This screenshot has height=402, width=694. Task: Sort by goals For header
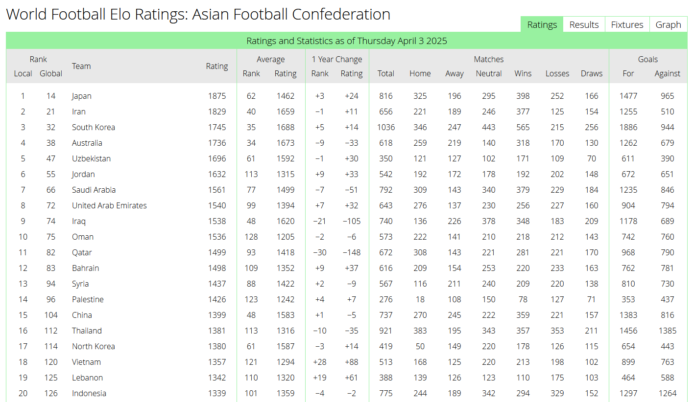click(x=628, y=73)
